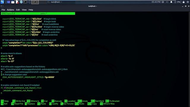Click the '# change suggestion color' line
Viewport: 190px width, 107px height.
pyautogui.click(x=15, y=75)
